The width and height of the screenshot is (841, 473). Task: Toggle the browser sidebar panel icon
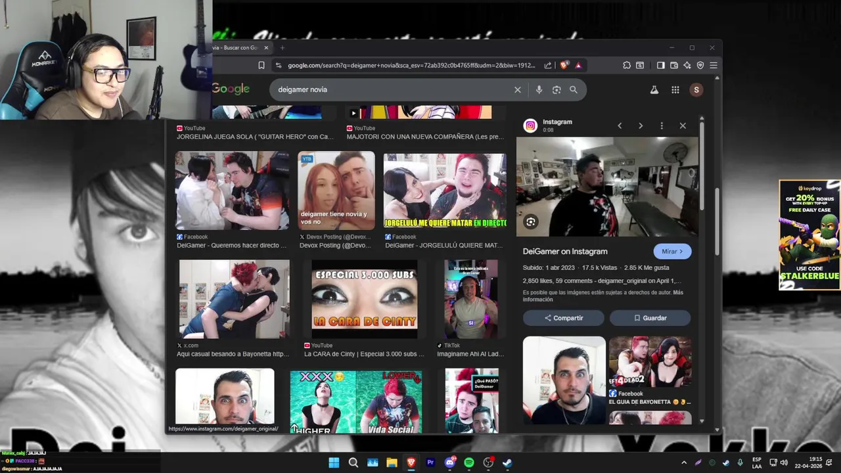pos(661,65)
